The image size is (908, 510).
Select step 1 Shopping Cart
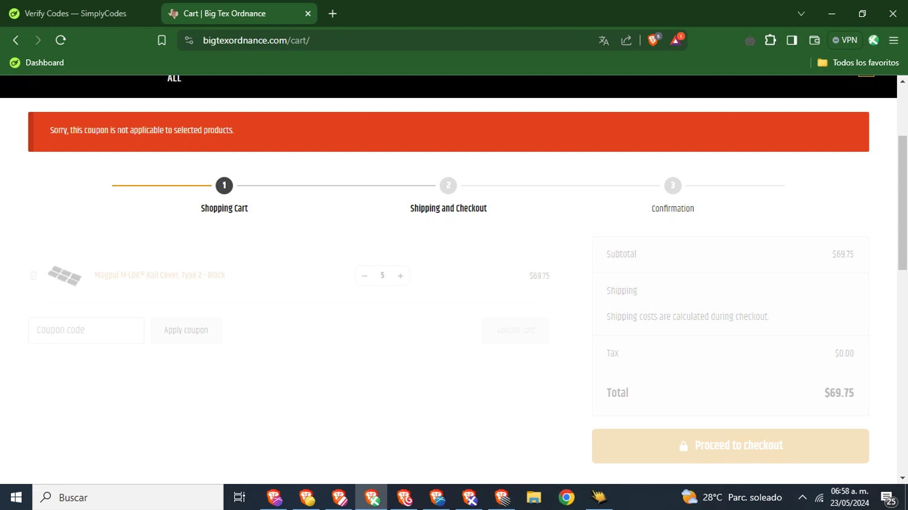(x=224, y=196)
